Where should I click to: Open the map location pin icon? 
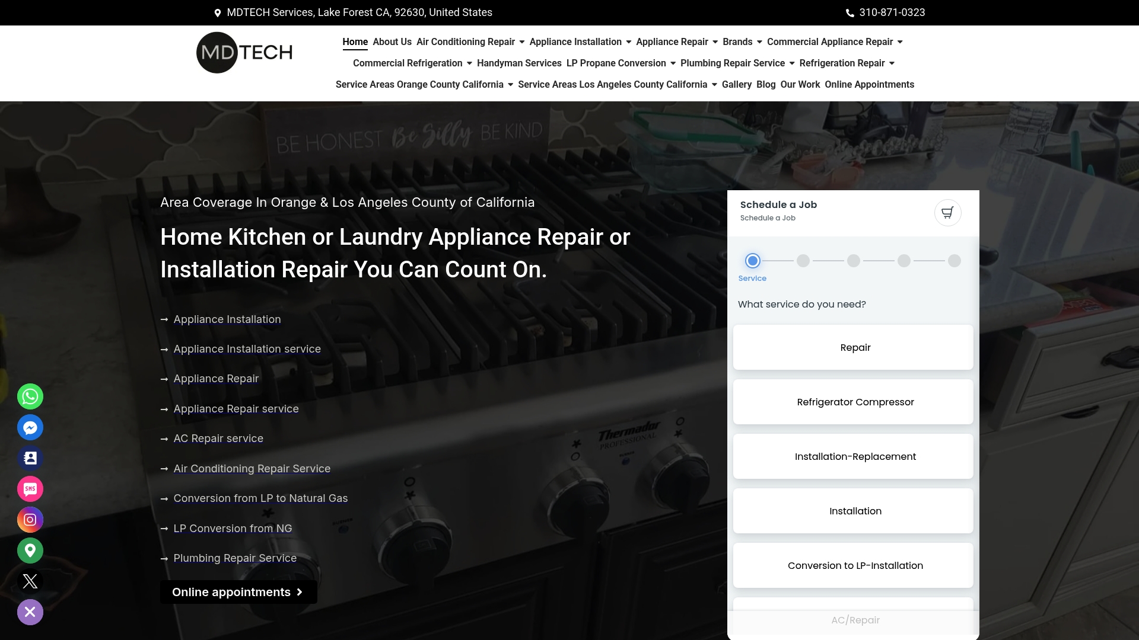30,551
